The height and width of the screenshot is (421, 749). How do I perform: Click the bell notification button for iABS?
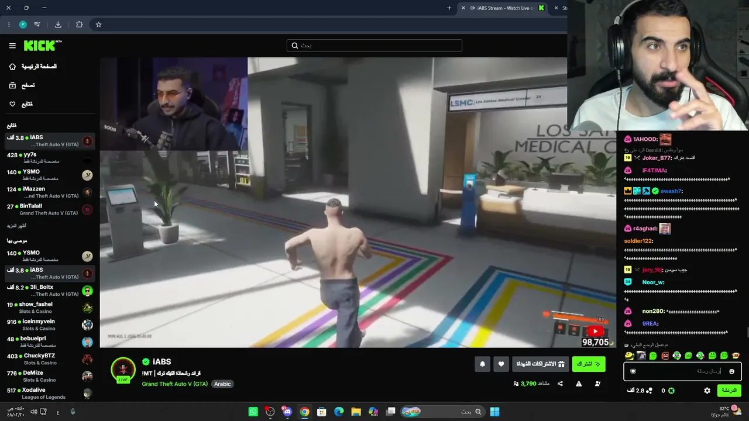482,364
